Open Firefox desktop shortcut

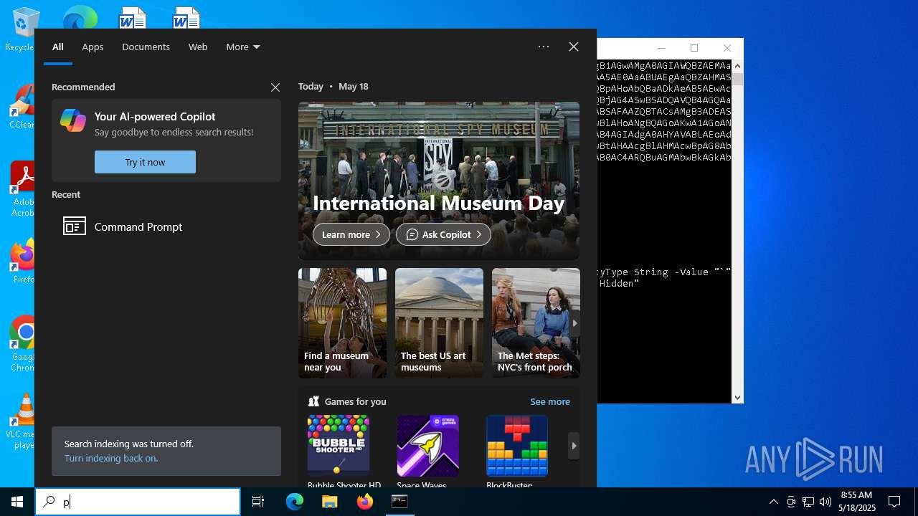tap(23, 262)
